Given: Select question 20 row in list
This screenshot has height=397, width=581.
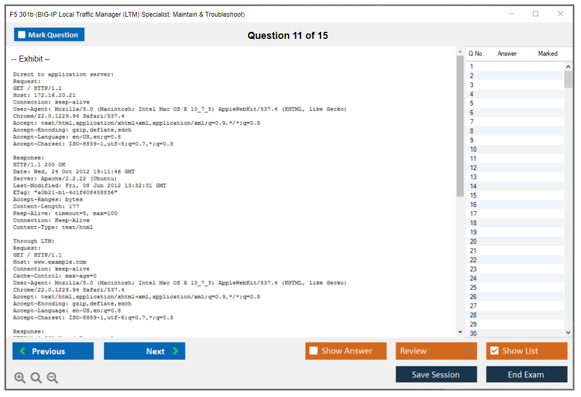Looking at the screenshot, I should pos(473,241).
